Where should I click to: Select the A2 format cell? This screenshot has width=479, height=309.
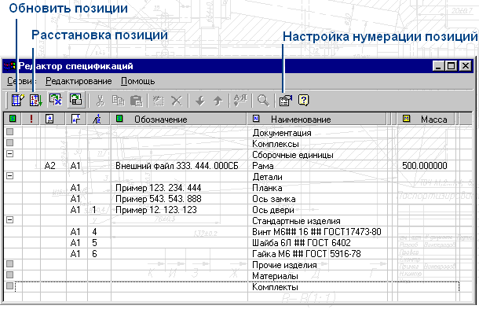click(50, 166)
